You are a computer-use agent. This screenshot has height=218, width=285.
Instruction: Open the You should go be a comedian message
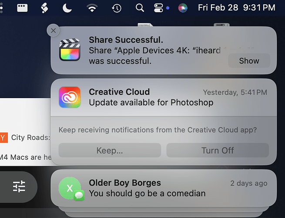tap(164, 188)
